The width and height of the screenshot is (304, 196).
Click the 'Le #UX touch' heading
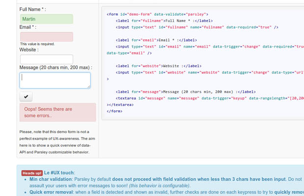pyautogui.click(x=59, y=173)
